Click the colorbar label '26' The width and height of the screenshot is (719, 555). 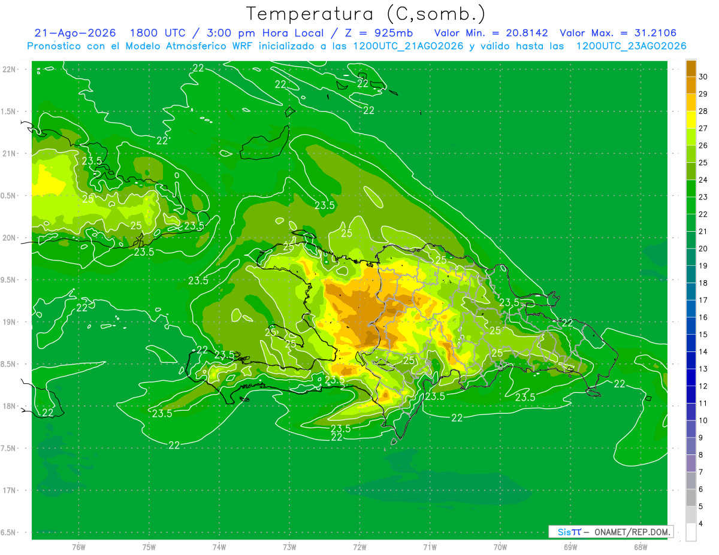tap(703, 145)
